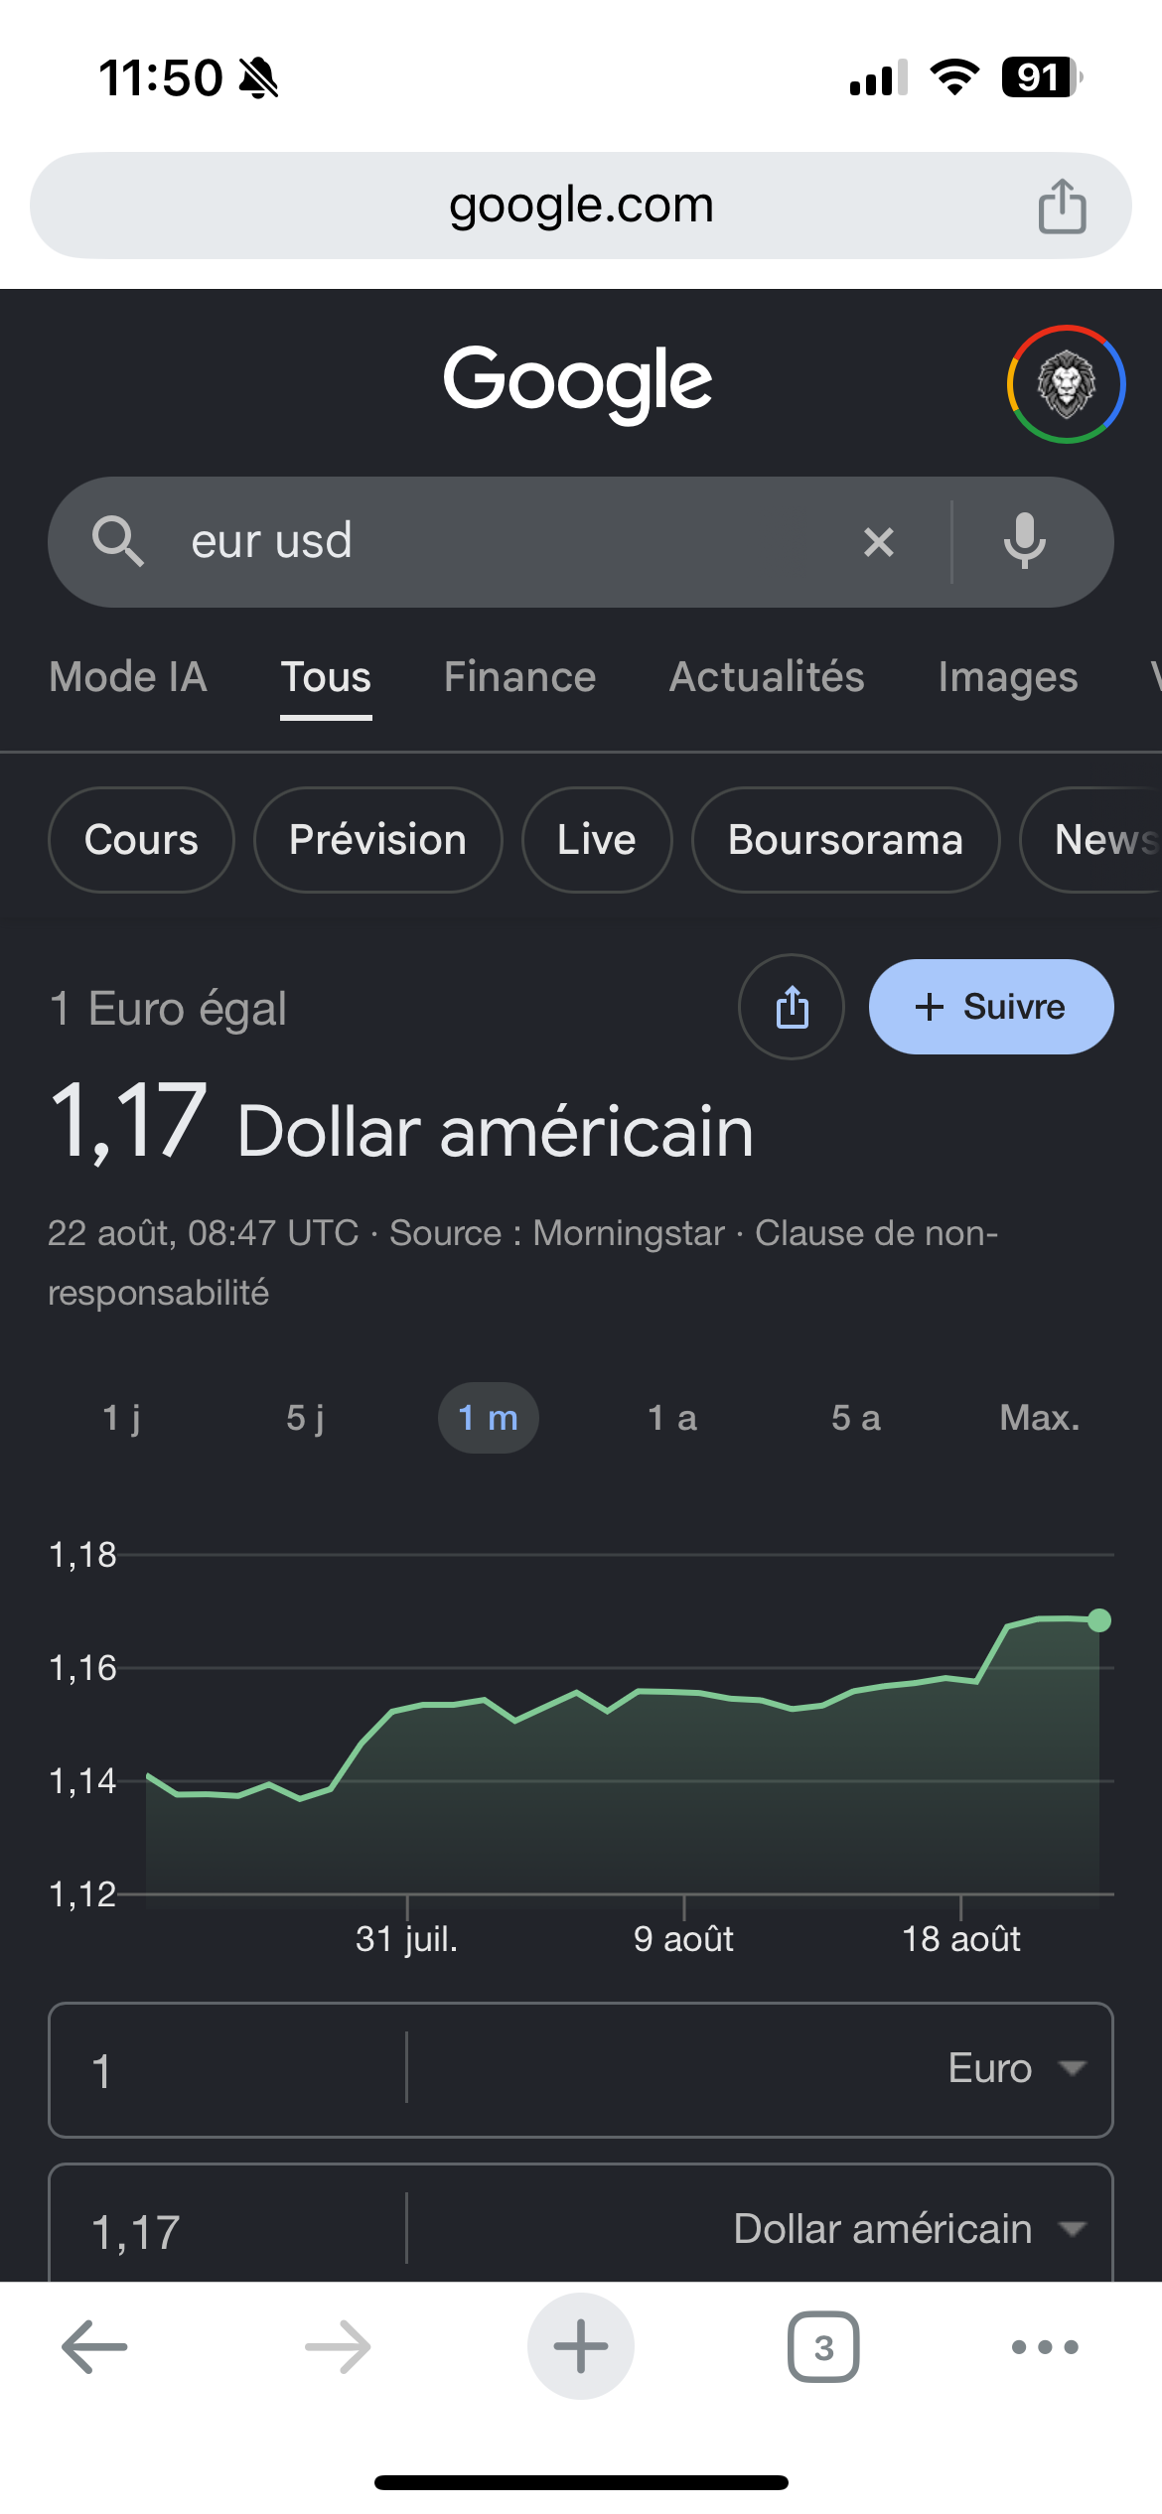Open a new tab with the plus button
The width and height of the screenshot is (1162, 2514).
pyautogui.click(x=581, y=2346)
